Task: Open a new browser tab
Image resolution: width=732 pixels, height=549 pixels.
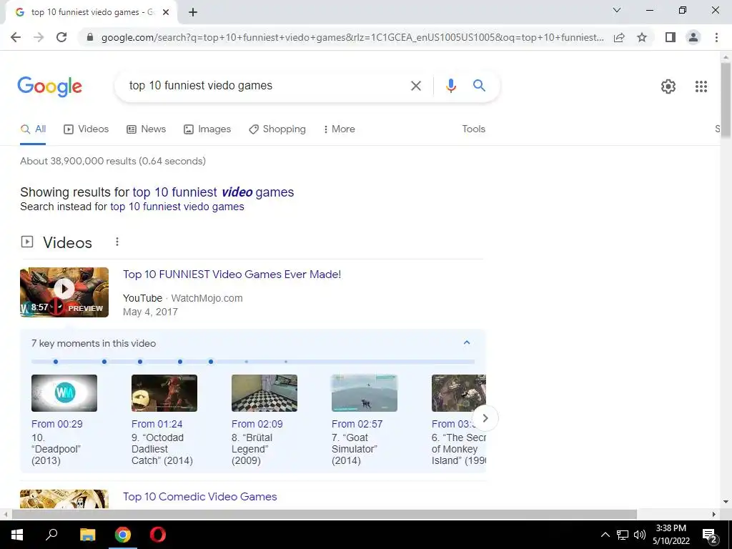Action: tap(193, 13)
